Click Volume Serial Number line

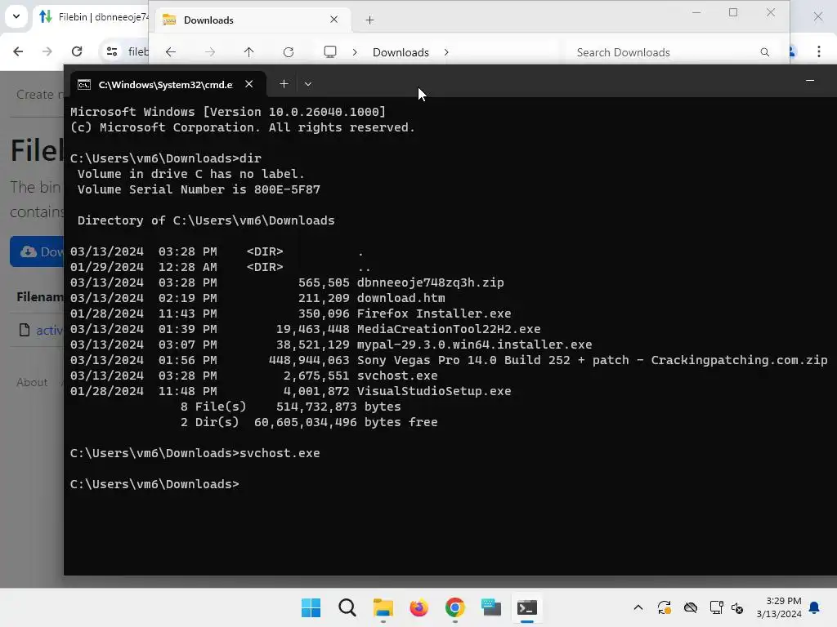coord(199,189)
